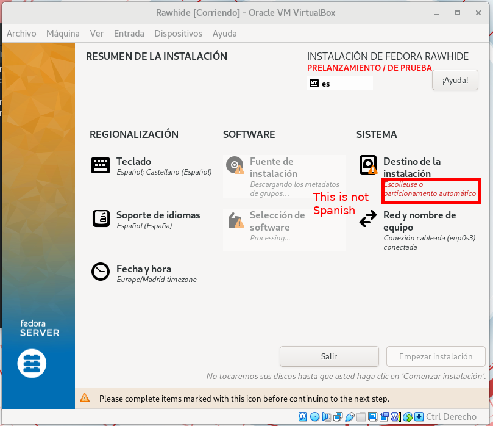The width and height of the screenshot is (493, 426).
Task: Click 'Europe/Madrid timezone' text
Action: [156, 280]
